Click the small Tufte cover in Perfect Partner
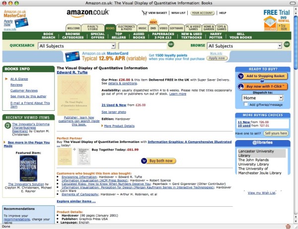The width and height of the screenshot is (298, 229). [65, 156]
